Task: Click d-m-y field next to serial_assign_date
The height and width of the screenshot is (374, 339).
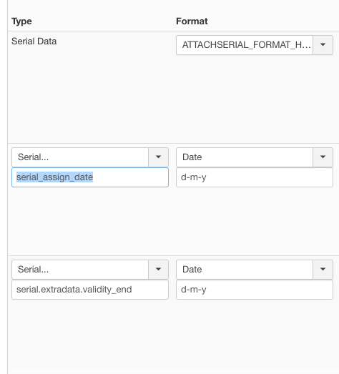Action: point(255,177)
